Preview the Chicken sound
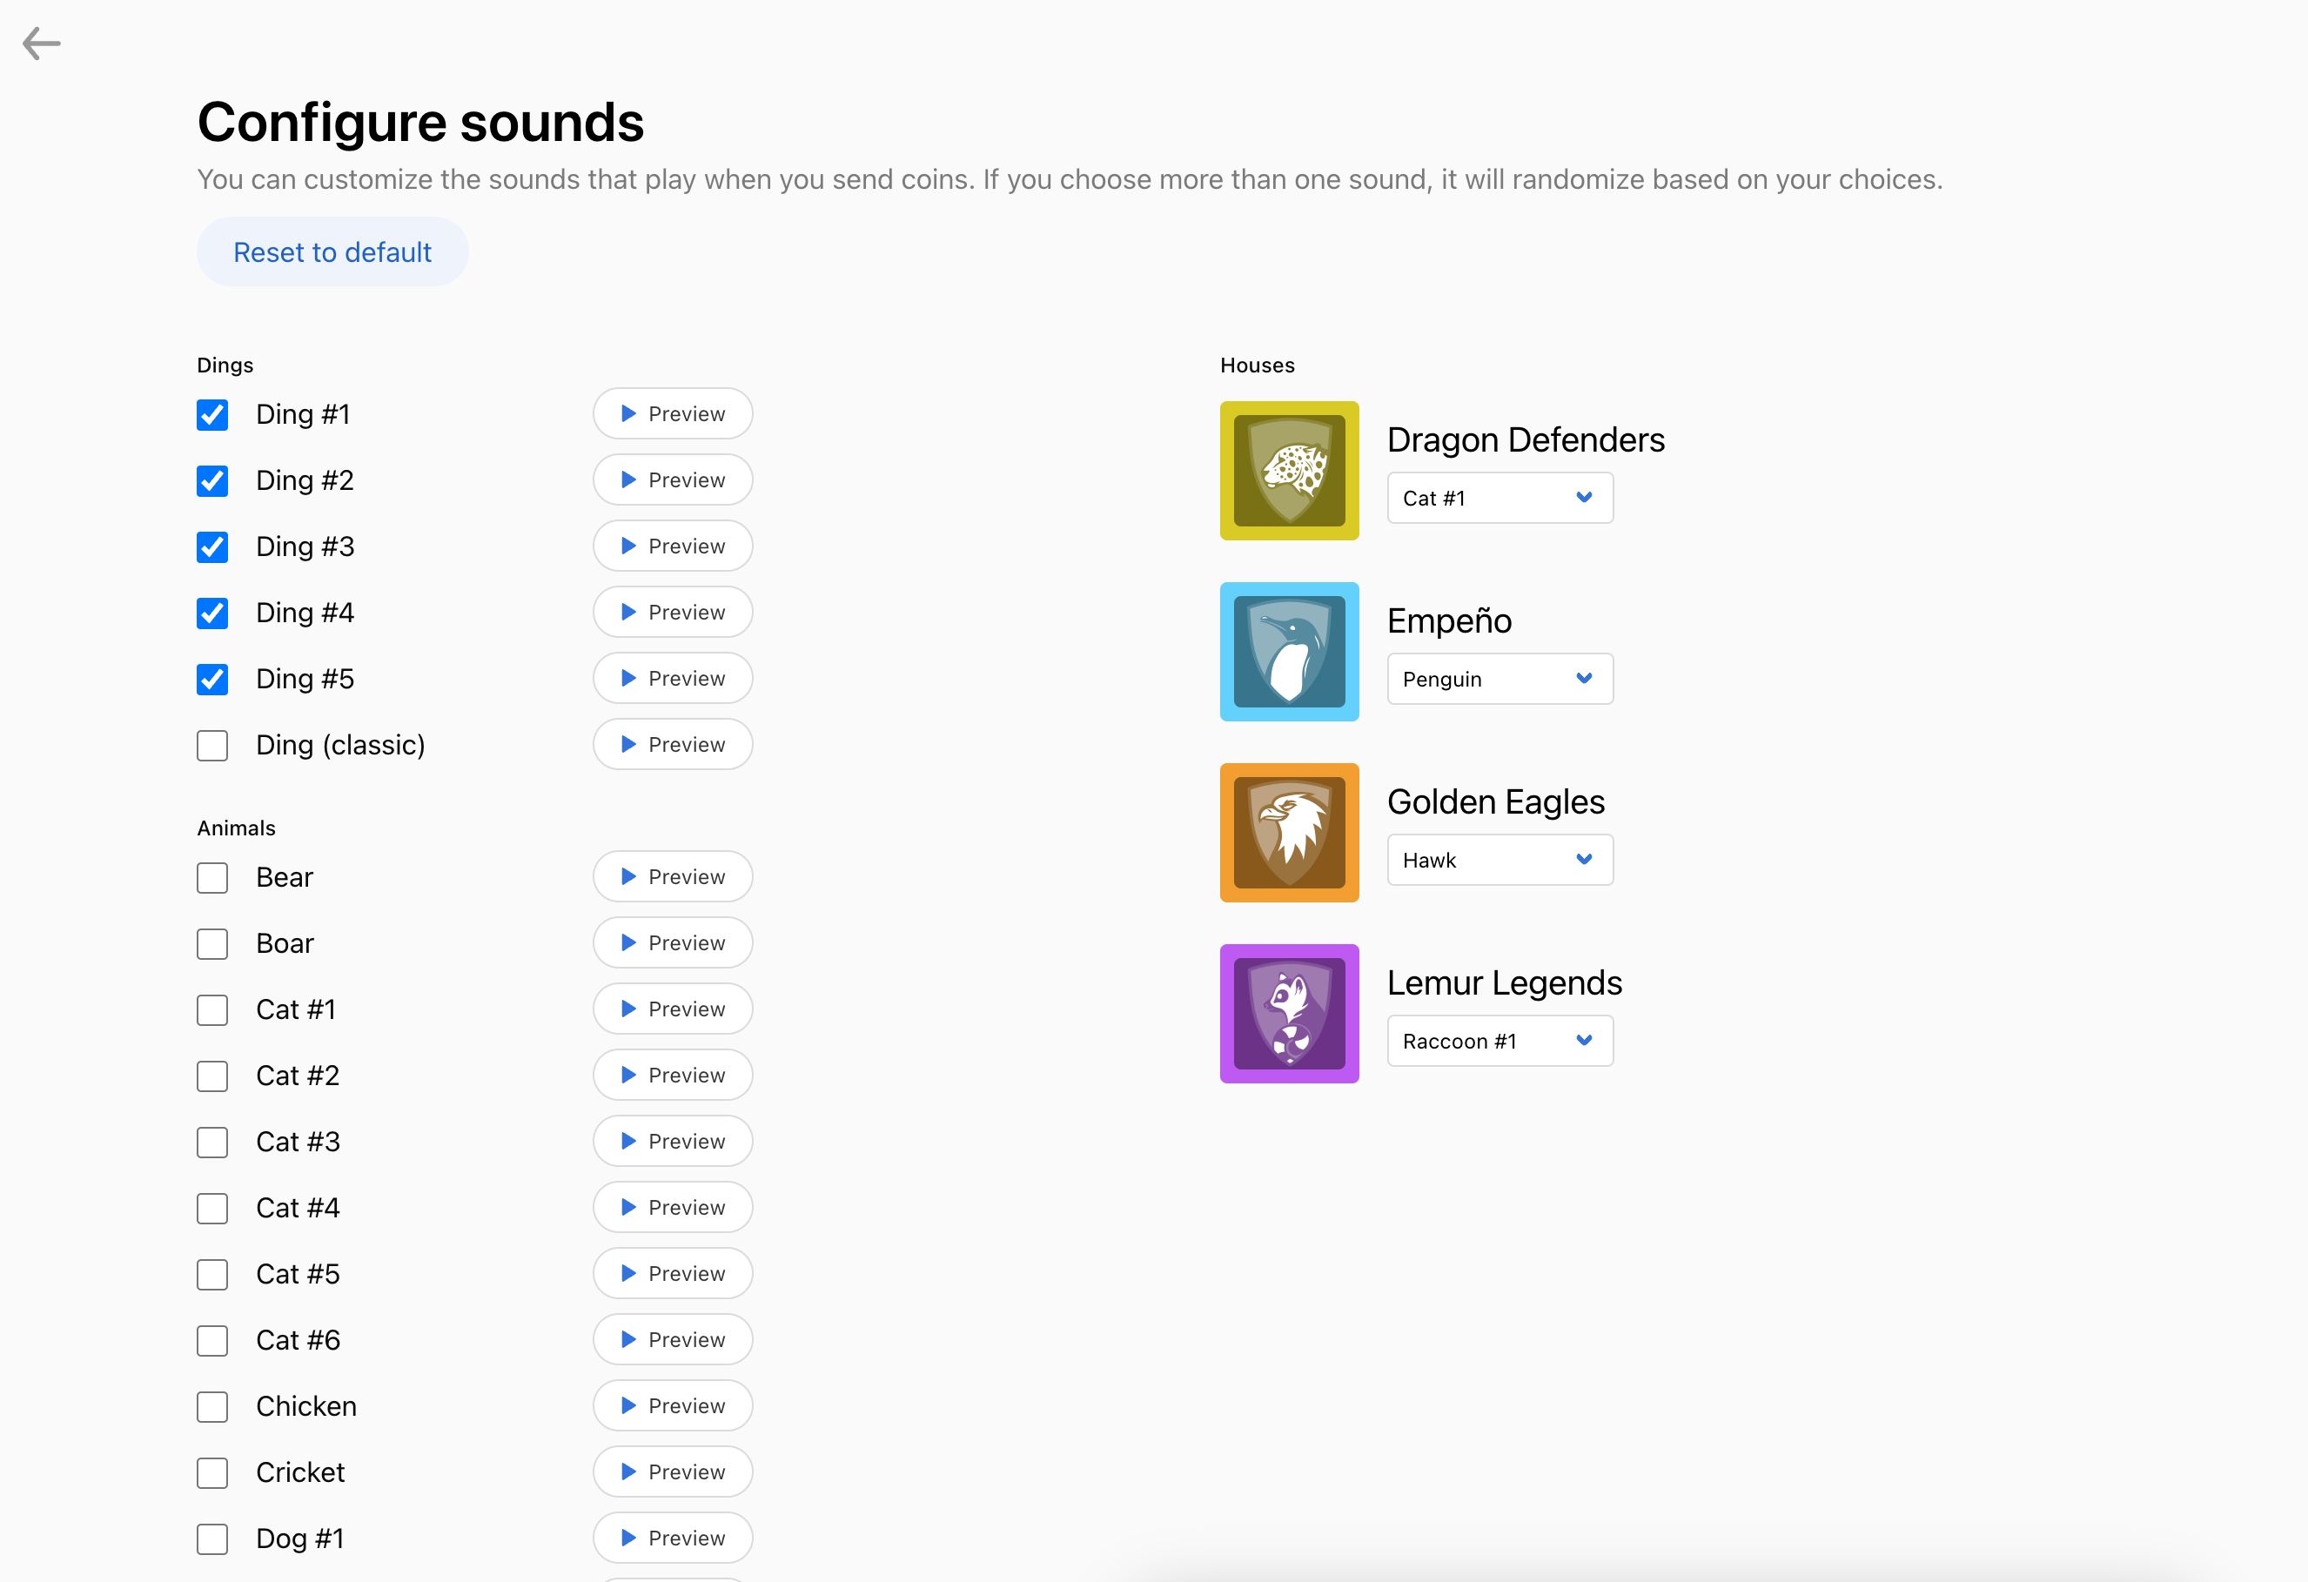Image resolution: width=2308 pixels, height=1582 pixels. coord(673,1405)
